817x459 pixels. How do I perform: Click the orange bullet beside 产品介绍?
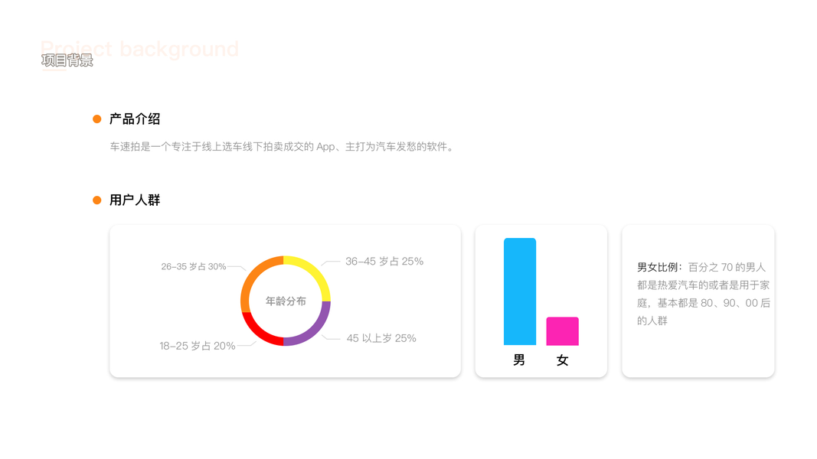[97, 119]
